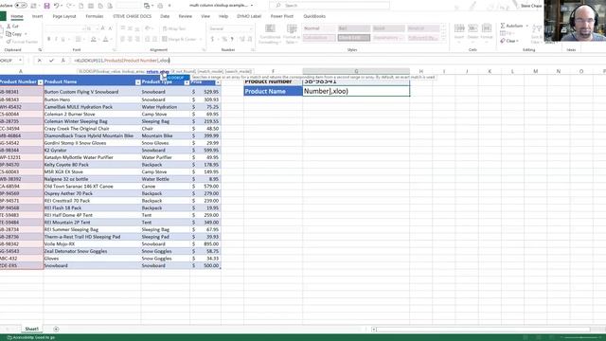
Task: Open Product Name column filter dropdown
Action: pos(138,82)
